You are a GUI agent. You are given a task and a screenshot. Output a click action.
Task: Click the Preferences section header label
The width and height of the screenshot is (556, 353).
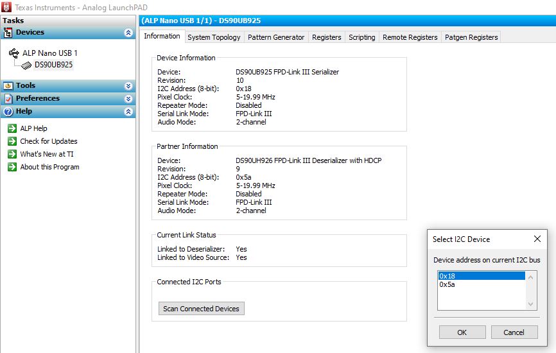38,98
